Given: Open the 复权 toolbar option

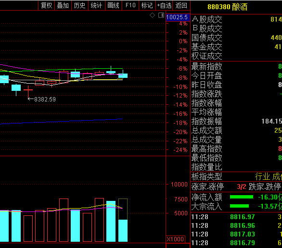Looking at the screenshot, I should pos(46,5).
